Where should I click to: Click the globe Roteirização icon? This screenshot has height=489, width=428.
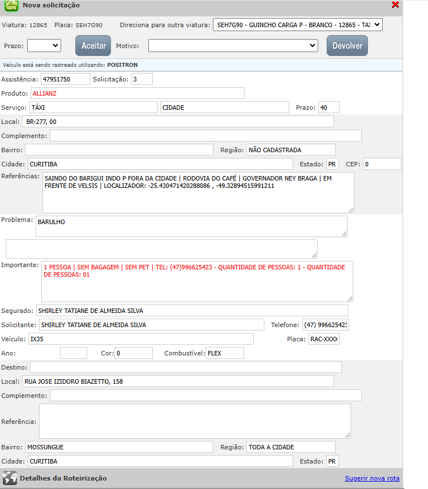coord(10,478)
